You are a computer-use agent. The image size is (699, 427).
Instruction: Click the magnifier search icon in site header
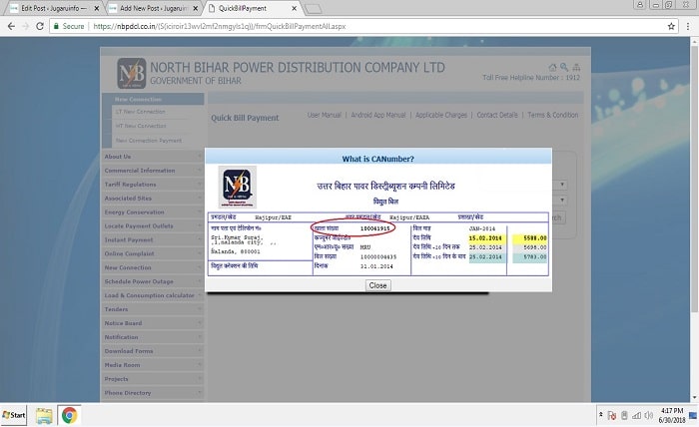tap(564, 67)
